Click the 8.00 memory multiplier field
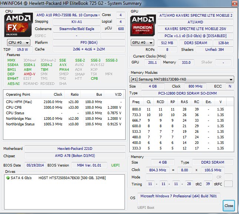Image resolution: width=239 pixels, height=214 pixels. pyautogui.click(x=185, y=170)
